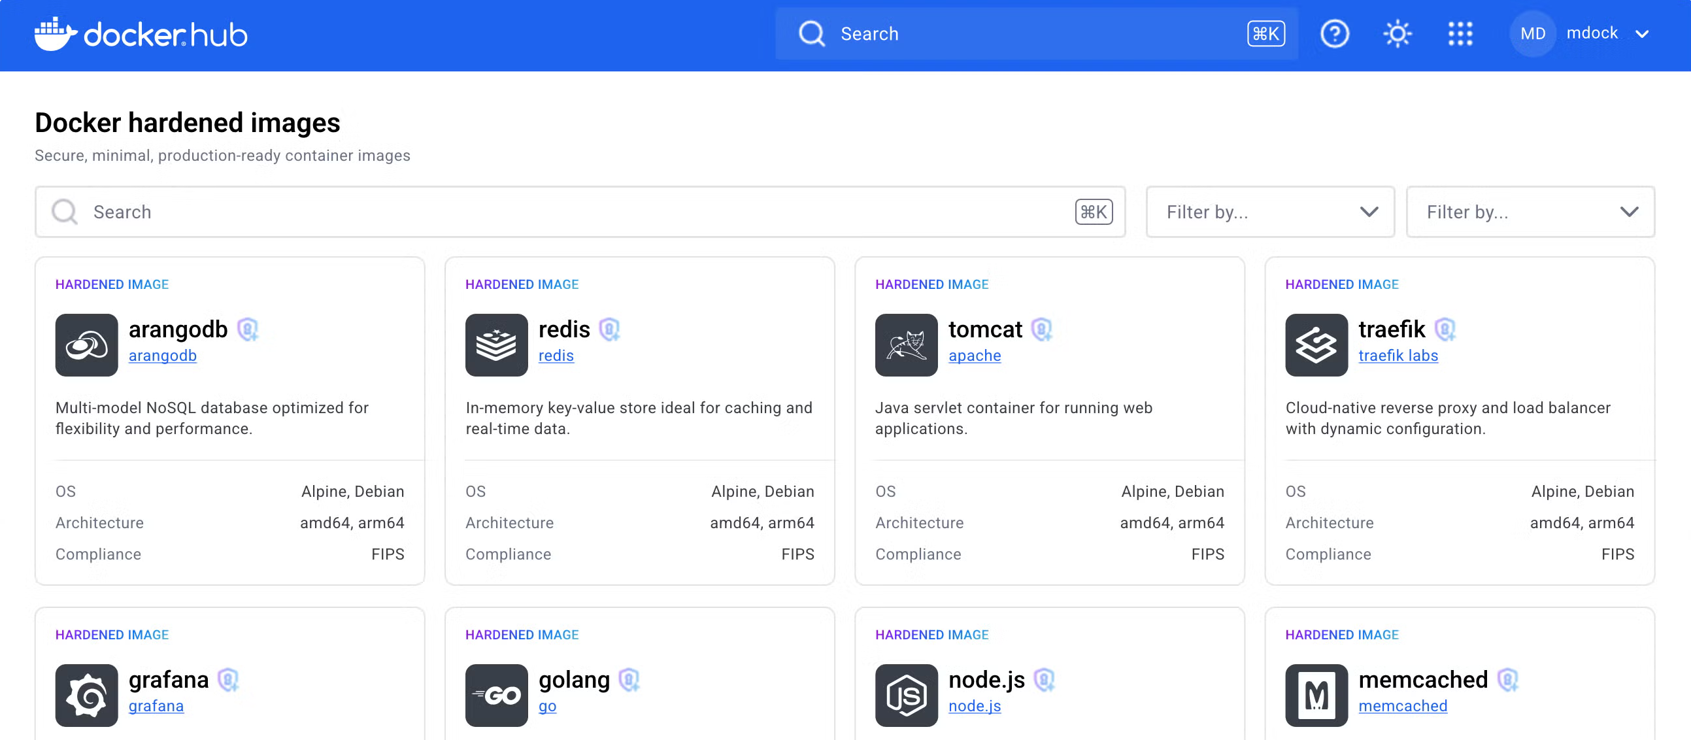
Task: Click the MD user avatar
Action: [1533, 33]
